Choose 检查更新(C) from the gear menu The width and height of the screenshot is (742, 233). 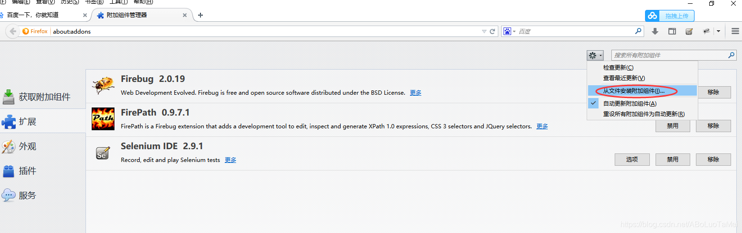coord(642,68)
